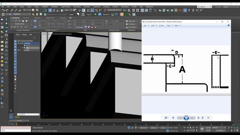Image resolution: width=240 pixels, height=135 pixels.
Task: Rotate counterclockwise in Photo Viewer
Action: 198,118
